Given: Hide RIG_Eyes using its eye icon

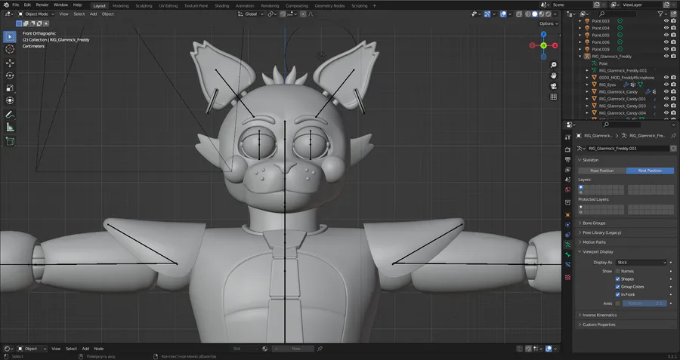Looking at the screenshot, I should click(666, 85).
